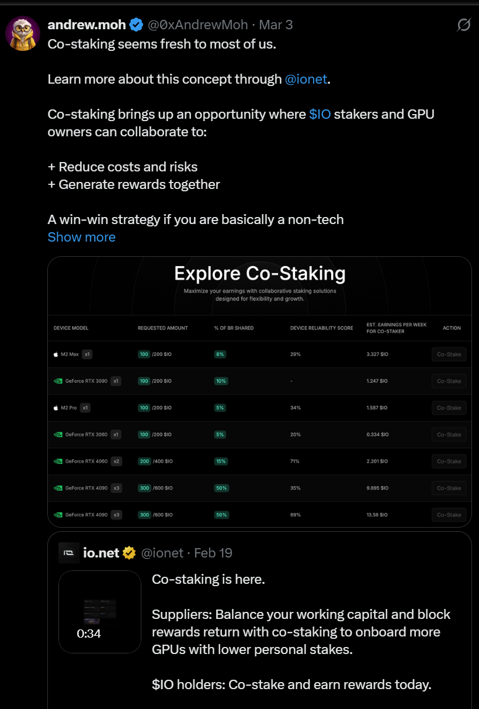Open the andrew.moh display name
This screenshot has width=479, height=709.
tap(86, 25)
